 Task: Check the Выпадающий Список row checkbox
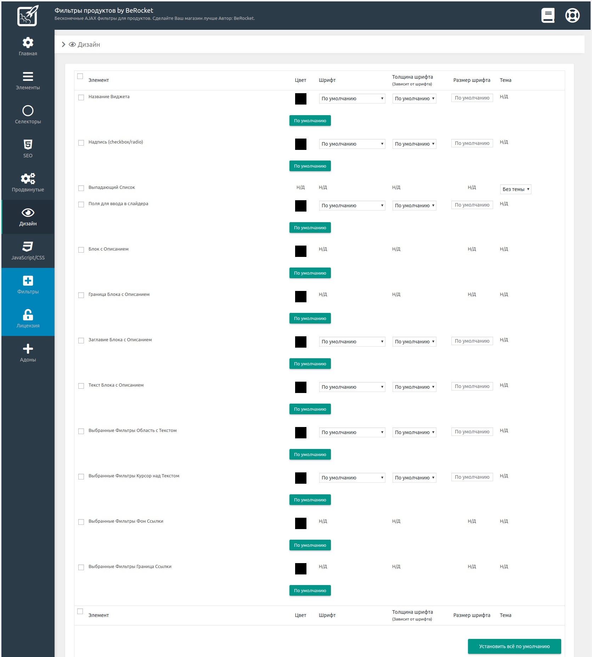[x=81, y=188]
